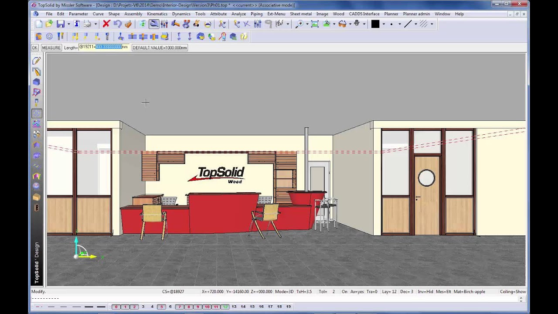Click the command line stepper arrows at right
558x314 pixels.
[x=521, y=299]
